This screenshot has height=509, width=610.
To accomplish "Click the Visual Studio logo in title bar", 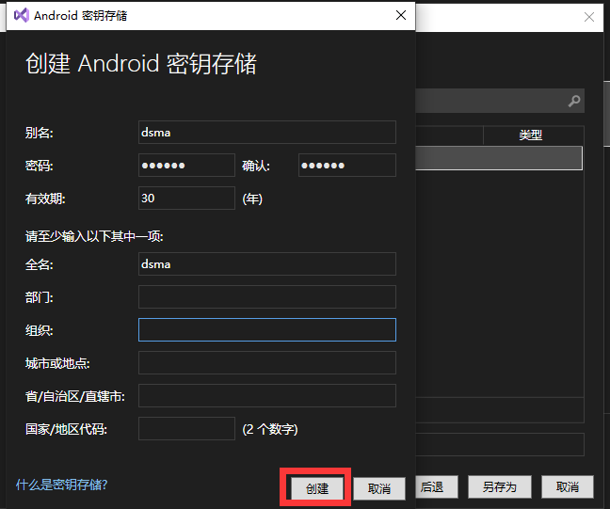I will (22, 16).
